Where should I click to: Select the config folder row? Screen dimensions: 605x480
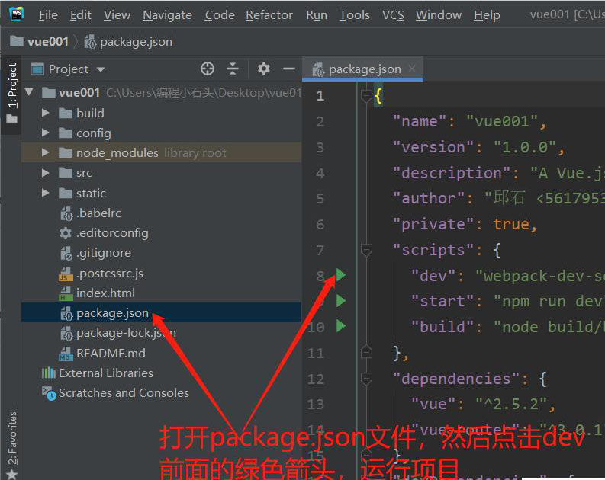click(161, 133)
